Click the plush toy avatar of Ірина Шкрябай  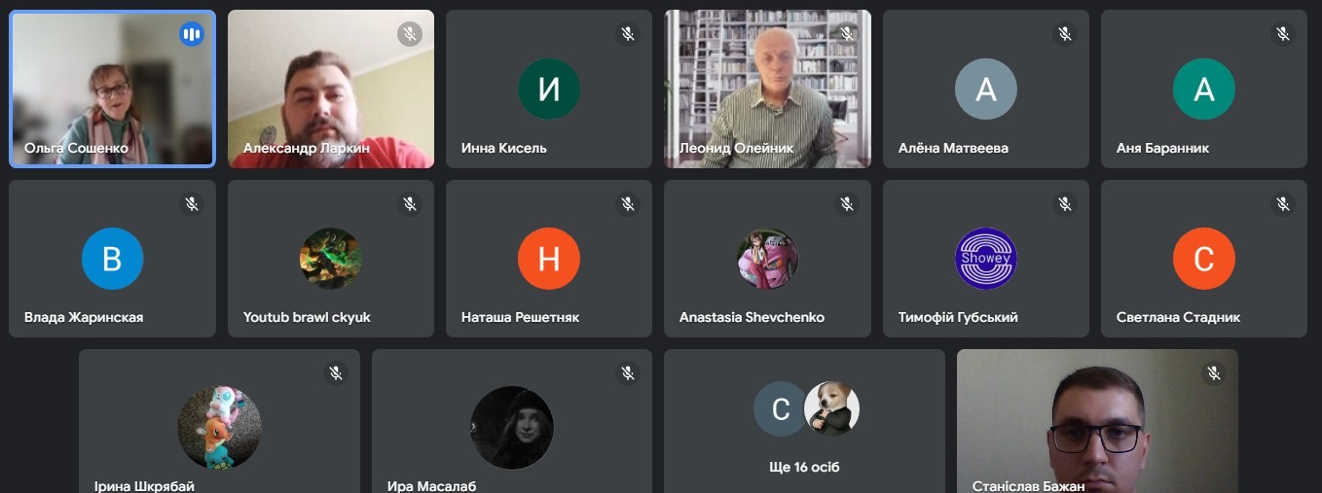[219, 428]
